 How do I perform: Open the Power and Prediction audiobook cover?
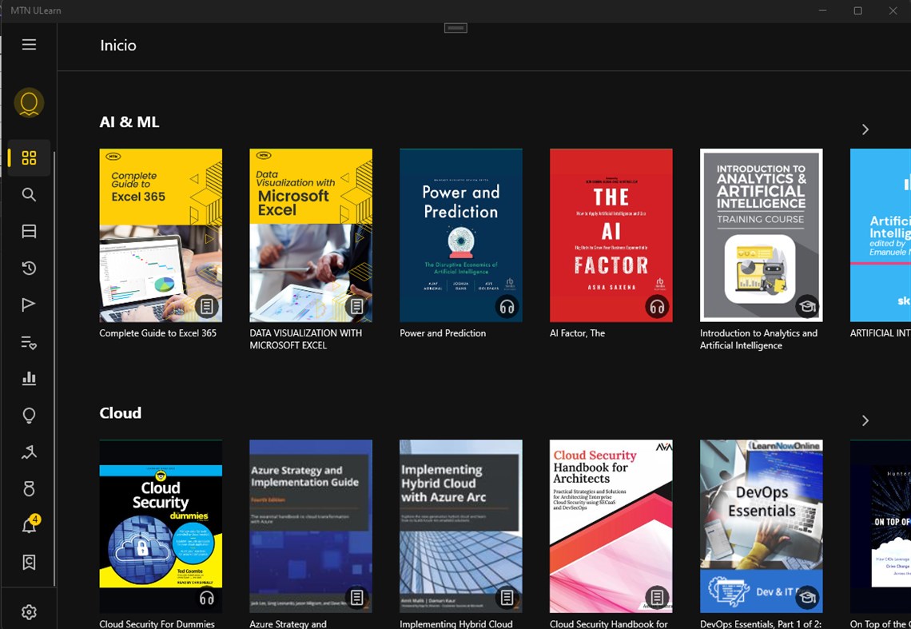pos(461,236)
